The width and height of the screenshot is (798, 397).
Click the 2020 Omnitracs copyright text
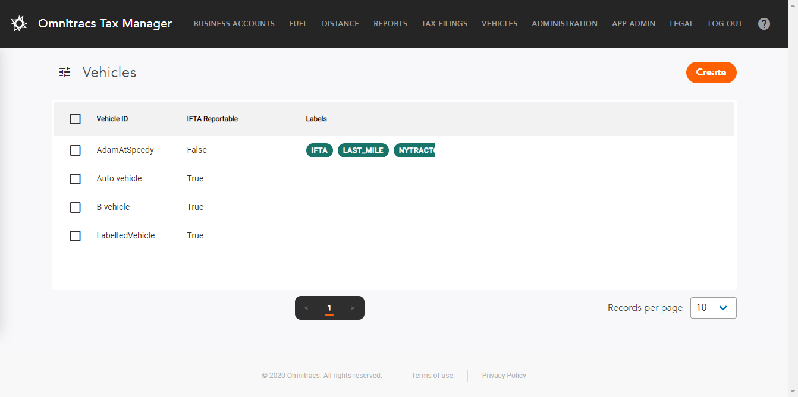click(x=322, y=376)
